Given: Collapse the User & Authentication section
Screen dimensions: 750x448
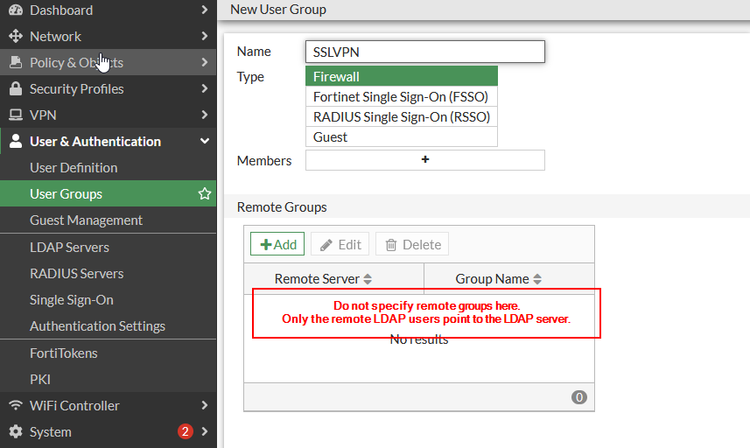Looking at the screenshot, I should coord(204,142).
